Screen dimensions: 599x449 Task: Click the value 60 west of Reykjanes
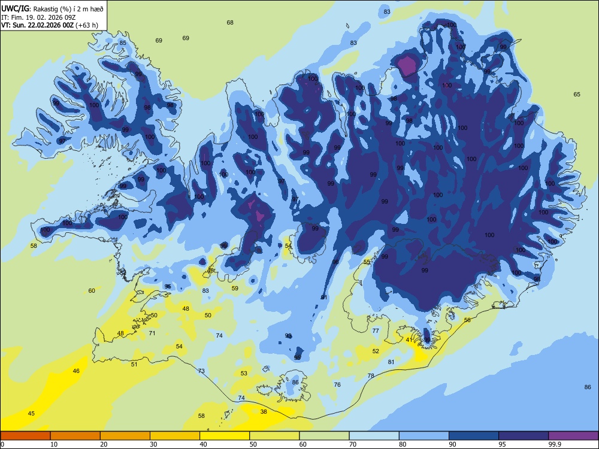coord(92,290)
